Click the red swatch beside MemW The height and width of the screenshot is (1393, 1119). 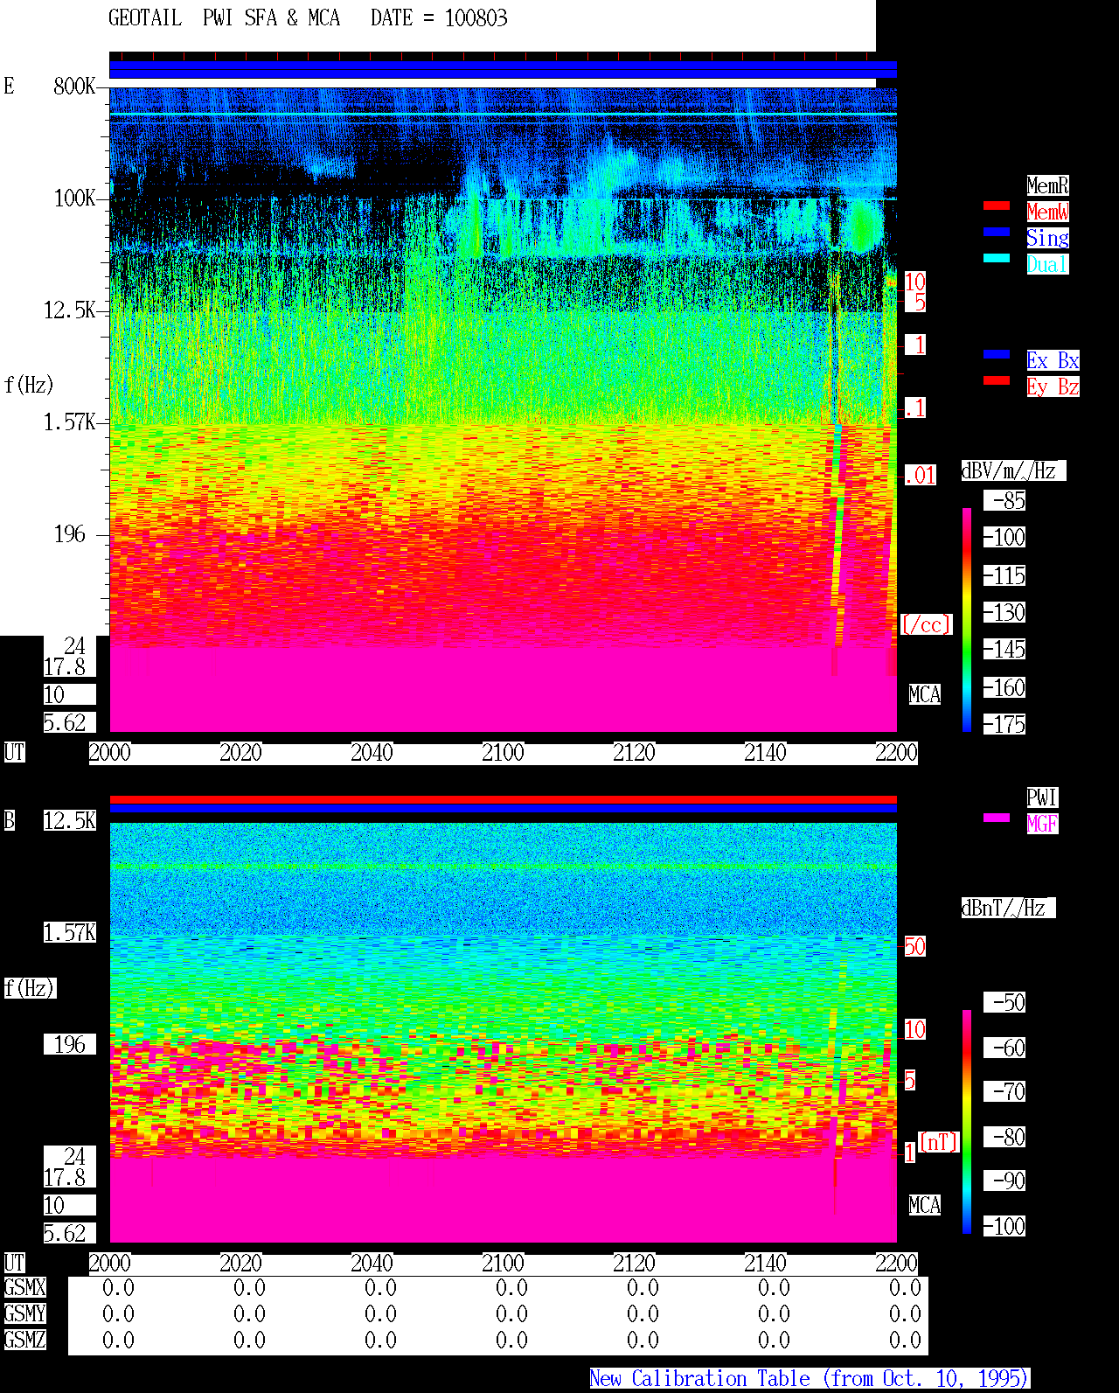(997, 205)
